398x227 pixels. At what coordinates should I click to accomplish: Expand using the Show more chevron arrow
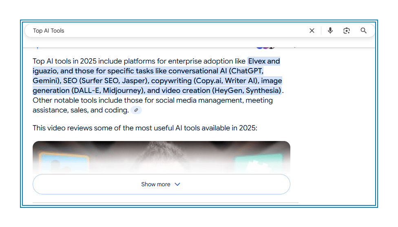pos(177,184)
